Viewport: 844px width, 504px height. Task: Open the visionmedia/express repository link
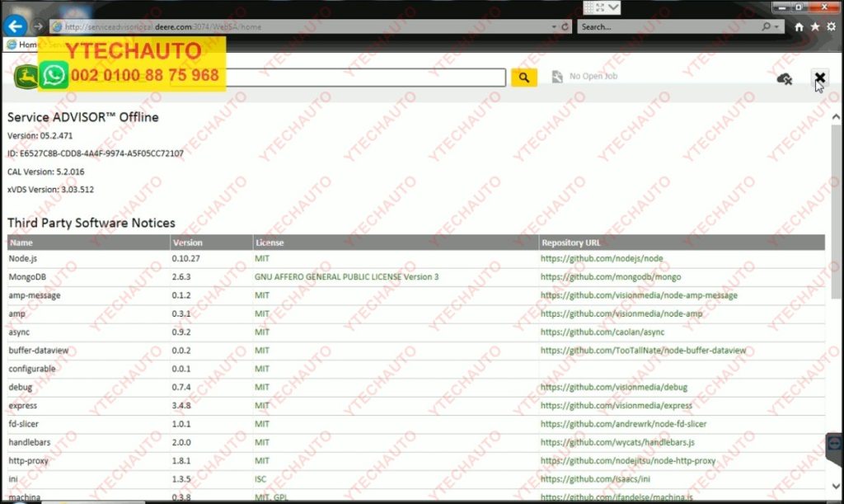coord(617,406)
